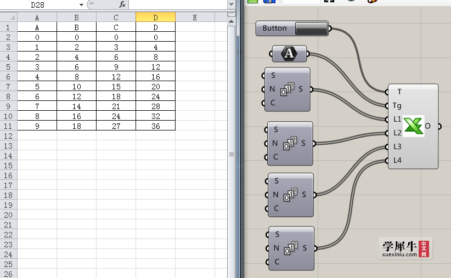The height and width of the screenshot is (278, 451).
Task: Click the cell containing 32
Action: (x=155, y=116)
